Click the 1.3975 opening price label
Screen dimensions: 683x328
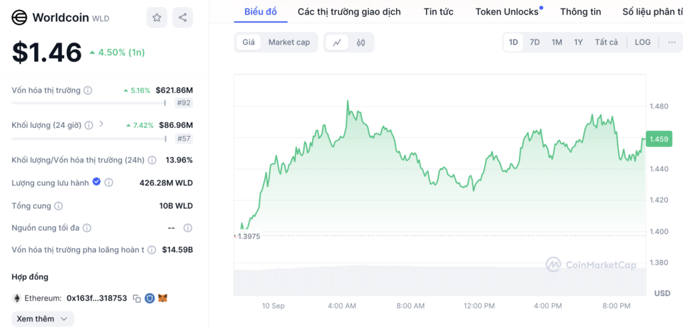pyautogui.click(x=248, y=237)
